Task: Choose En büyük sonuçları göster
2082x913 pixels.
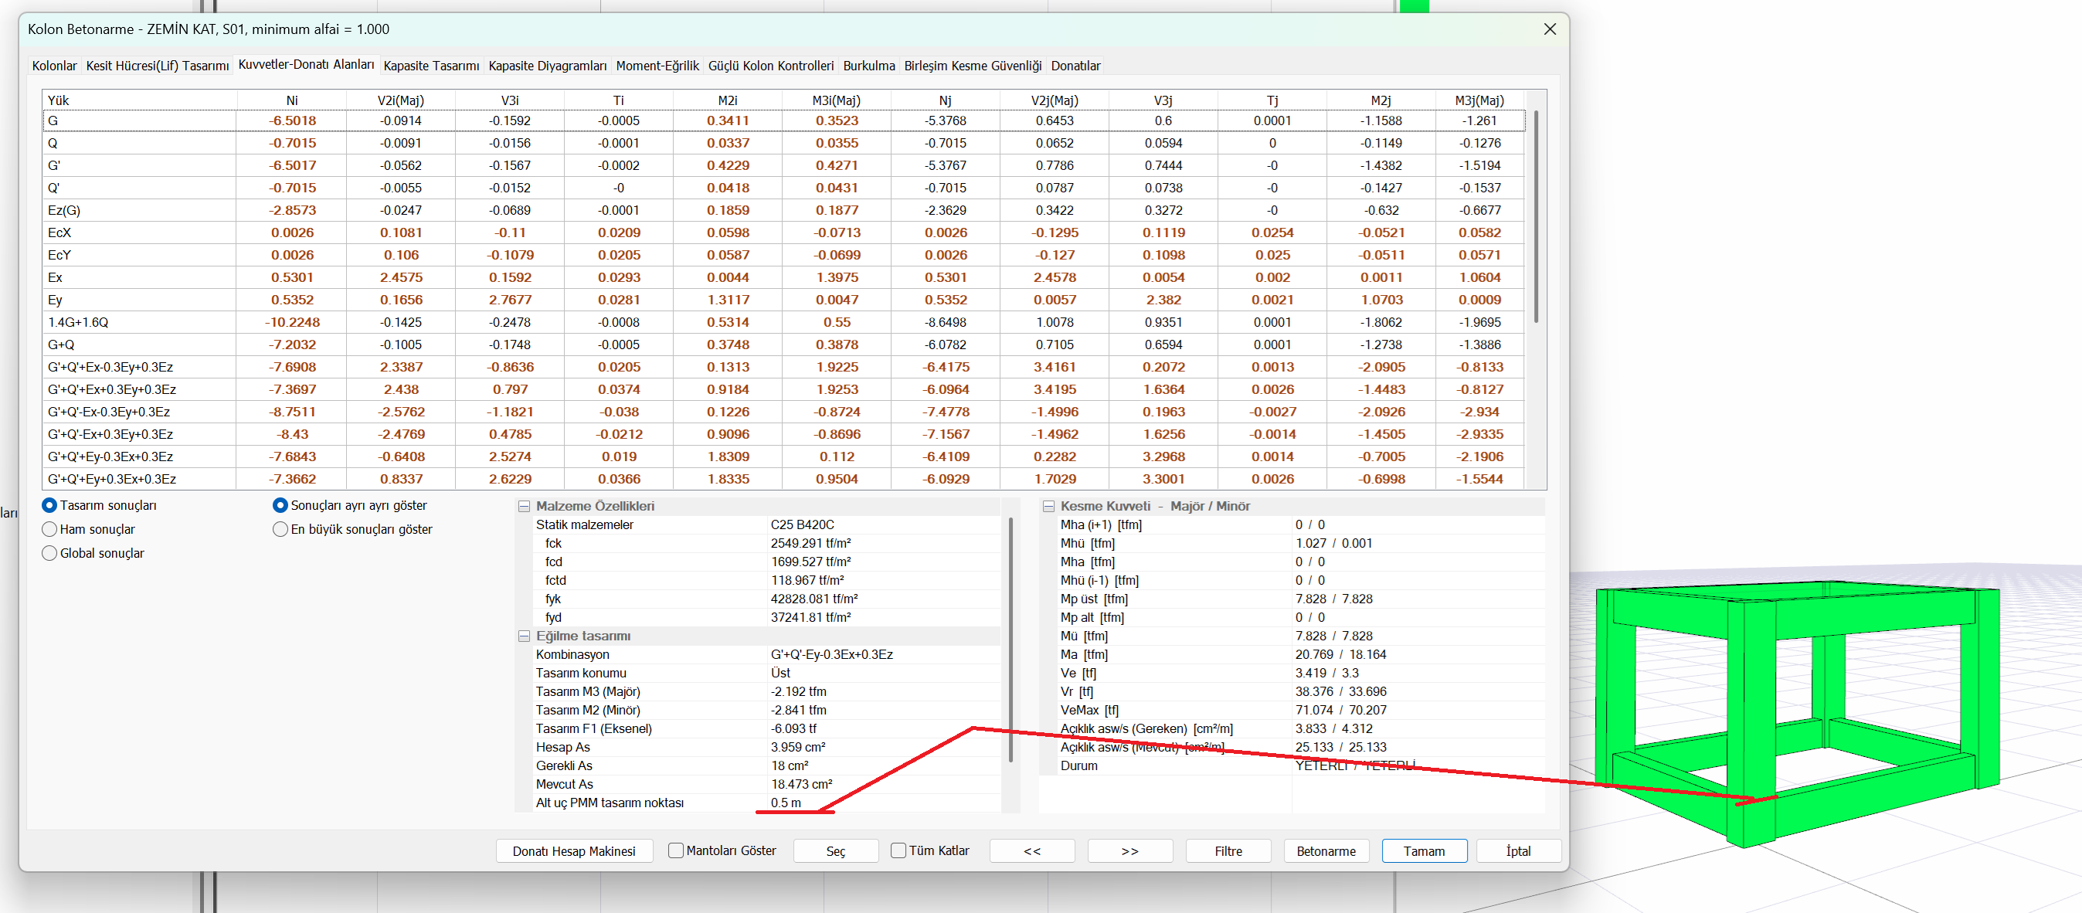Action: pos(280,529)
